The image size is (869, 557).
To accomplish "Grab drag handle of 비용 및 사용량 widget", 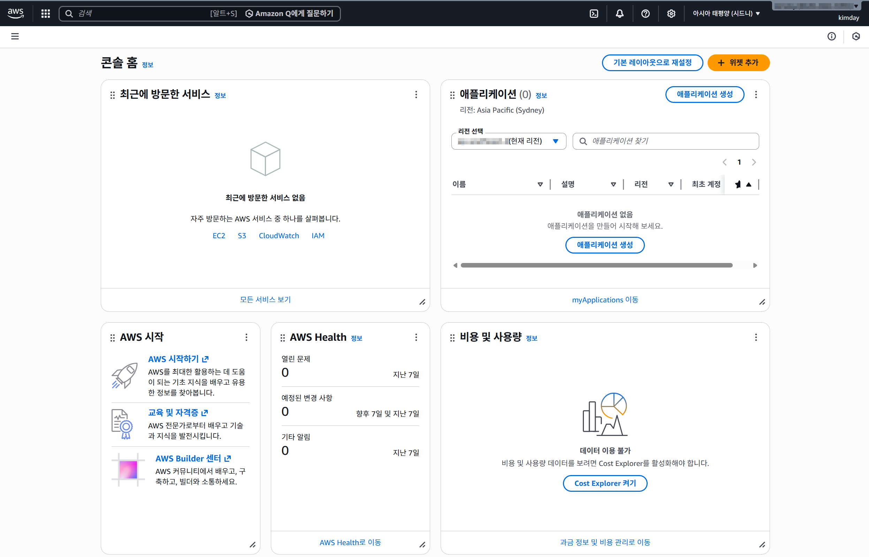I will [452, 338].
